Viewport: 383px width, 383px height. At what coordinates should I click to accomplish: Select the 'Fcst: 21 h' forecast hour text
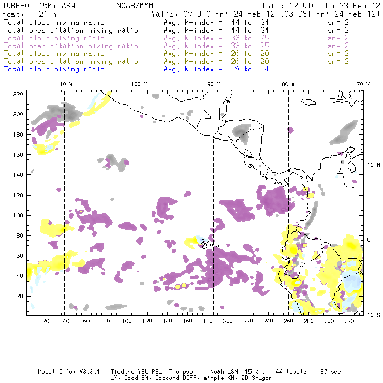(29, 14)
